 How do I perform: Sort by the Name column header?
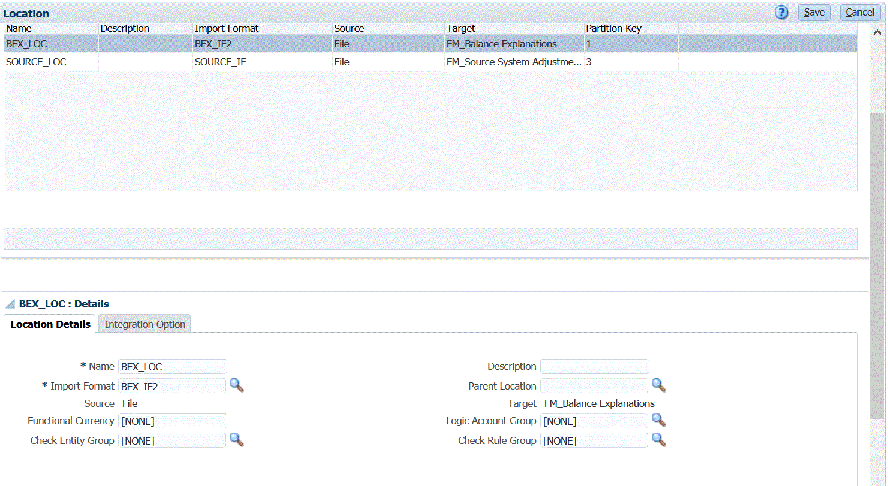(19, 28)
